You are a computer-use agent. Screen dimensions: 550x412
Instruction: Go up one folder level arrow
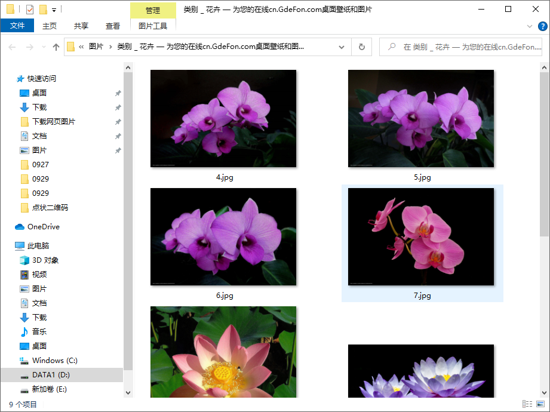(56, 47)
